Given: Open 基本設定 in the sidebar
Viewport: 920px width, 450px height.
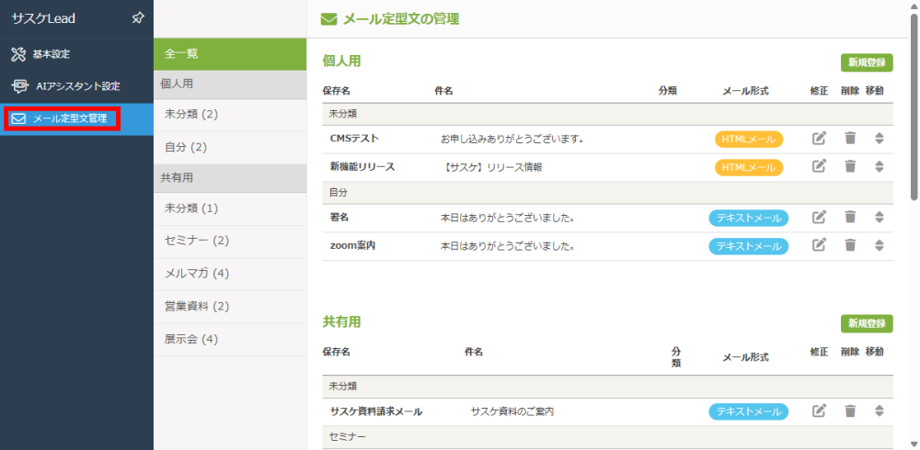Looking at the screenshot, I should [x=51, y=54].
